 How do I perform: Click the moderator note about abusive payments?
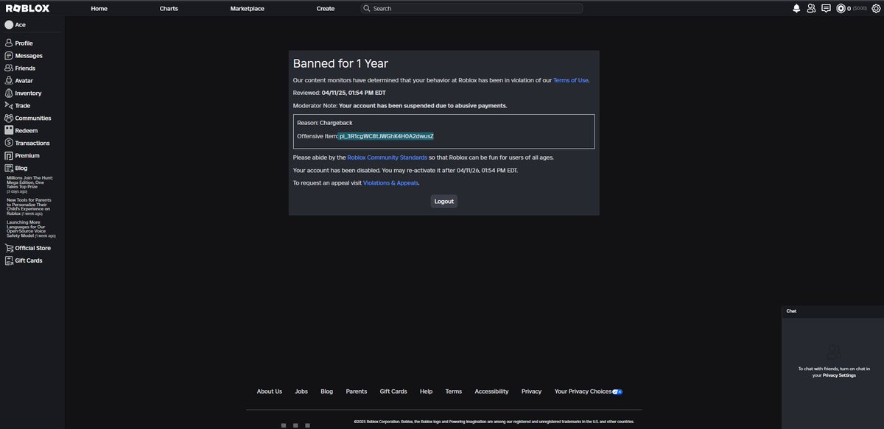(x=423, y=105)
